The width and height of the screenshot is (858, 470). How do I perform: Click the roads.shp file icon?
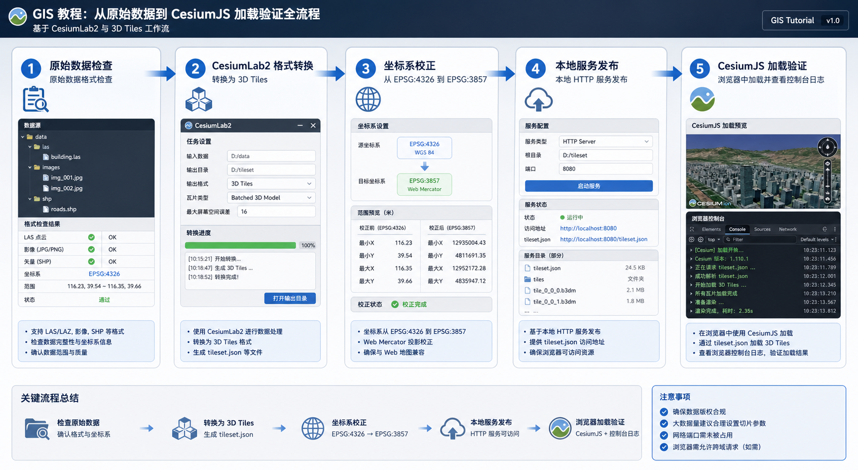[46, 209]
